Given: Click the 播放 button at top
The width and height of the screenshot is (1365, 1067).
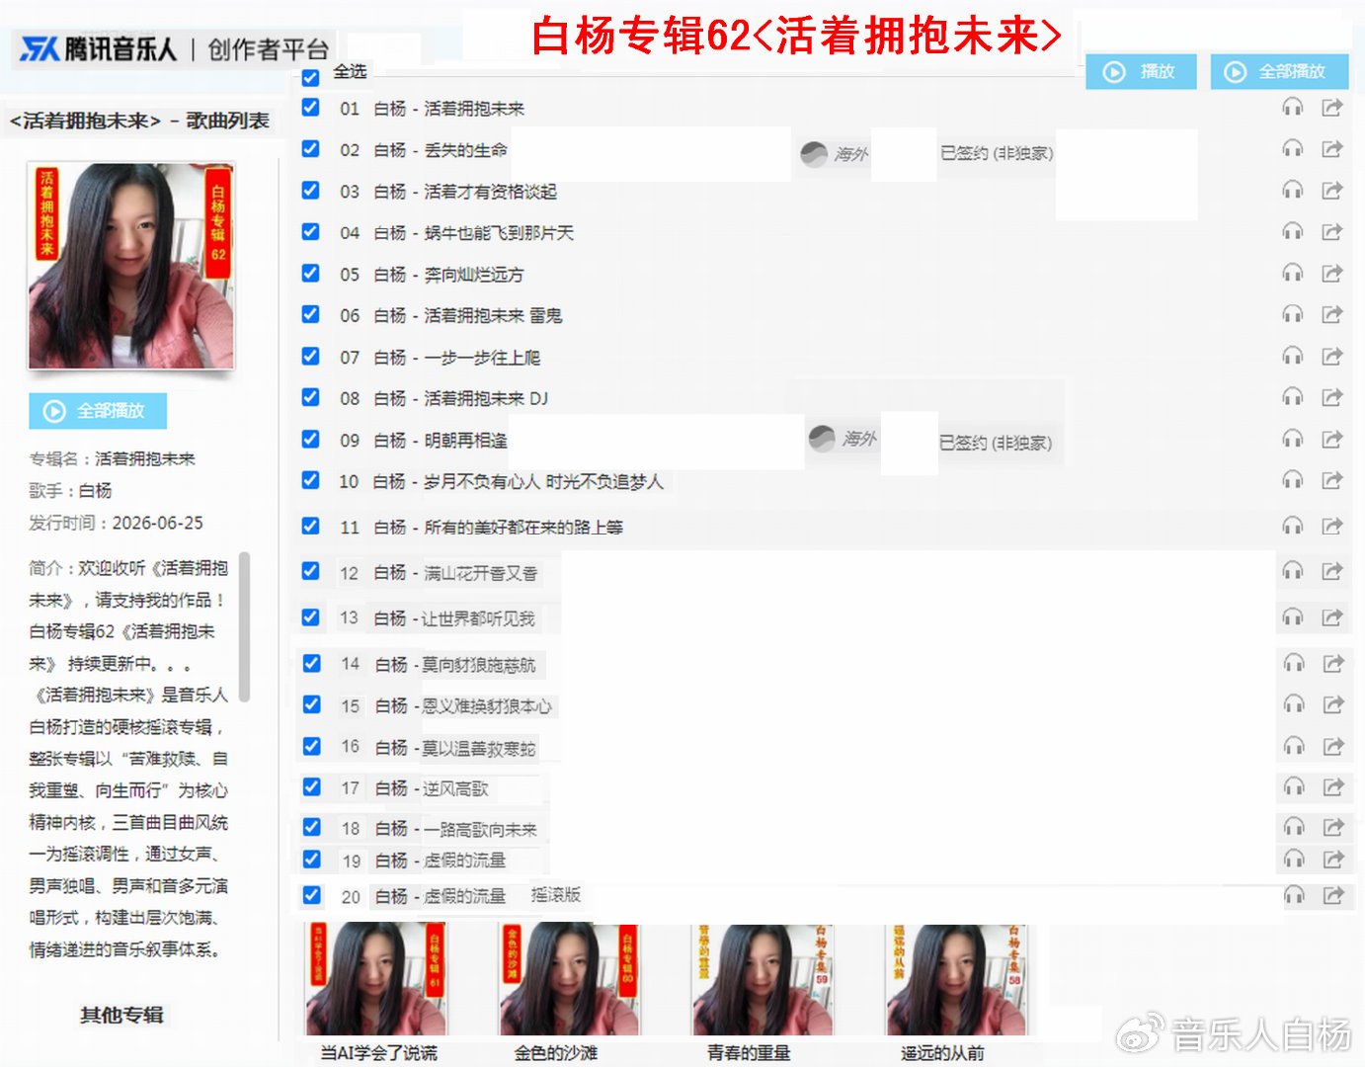Looking at the screenshot, I should [1141, 71].
